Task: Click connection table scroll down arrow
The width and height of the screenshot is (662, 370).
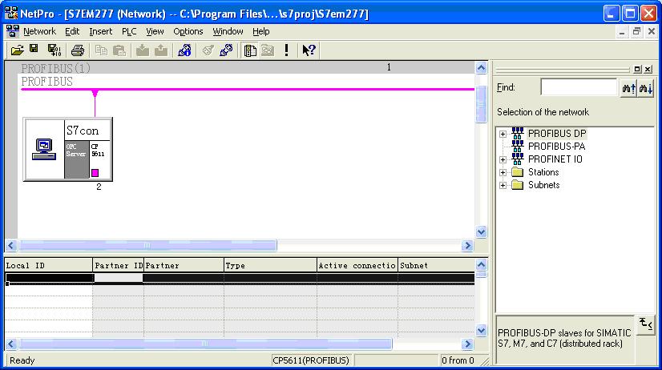Action: click(x=482, y=330)
